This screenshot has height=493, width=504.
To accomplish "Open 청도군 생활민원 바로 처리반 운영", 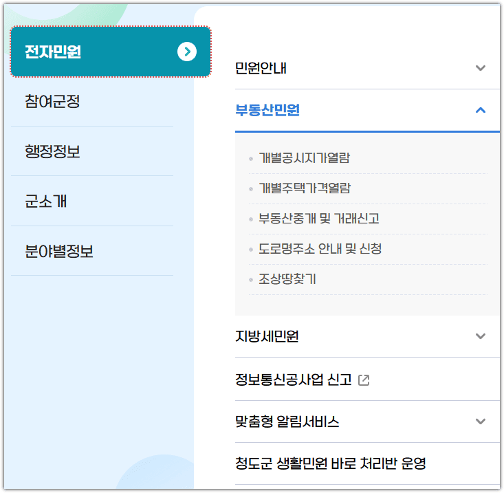I will (x=331, y=463).
